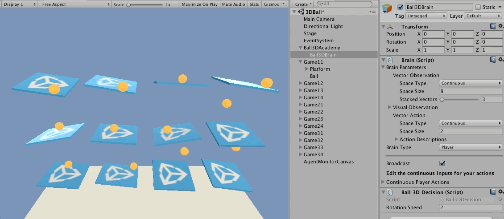
Task: Click the Ball 3D Decision C# icon
Action: pos(390,192)
